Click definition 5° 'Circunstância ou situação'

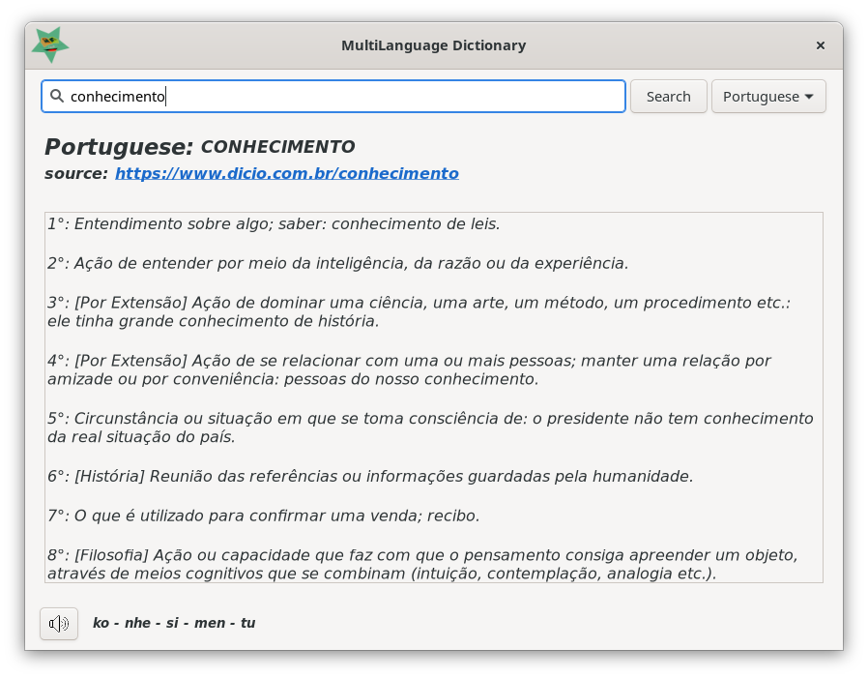click(430, 427)
